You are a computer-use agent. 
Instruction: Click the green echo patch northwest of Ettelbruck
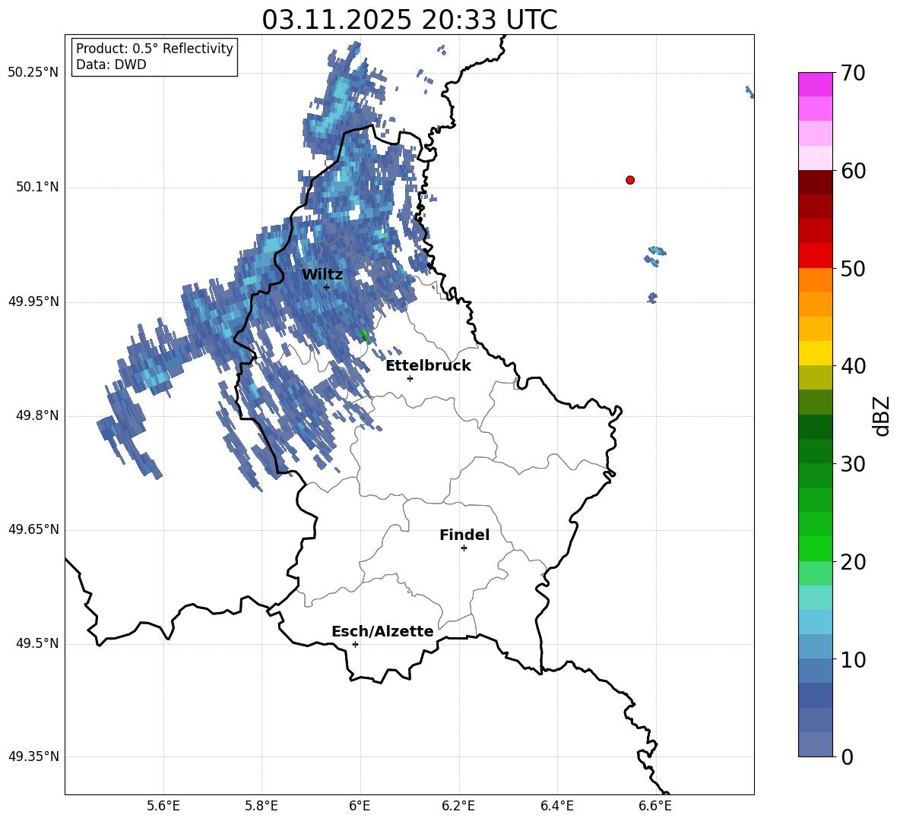pyautogui.click(x=364, y=336)
